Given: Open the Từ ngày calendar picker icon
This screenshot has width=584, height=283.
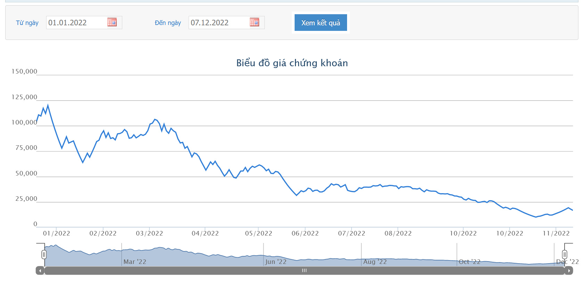Looking at the screenshot, I should pyautogui.click(x=112, y=22).
